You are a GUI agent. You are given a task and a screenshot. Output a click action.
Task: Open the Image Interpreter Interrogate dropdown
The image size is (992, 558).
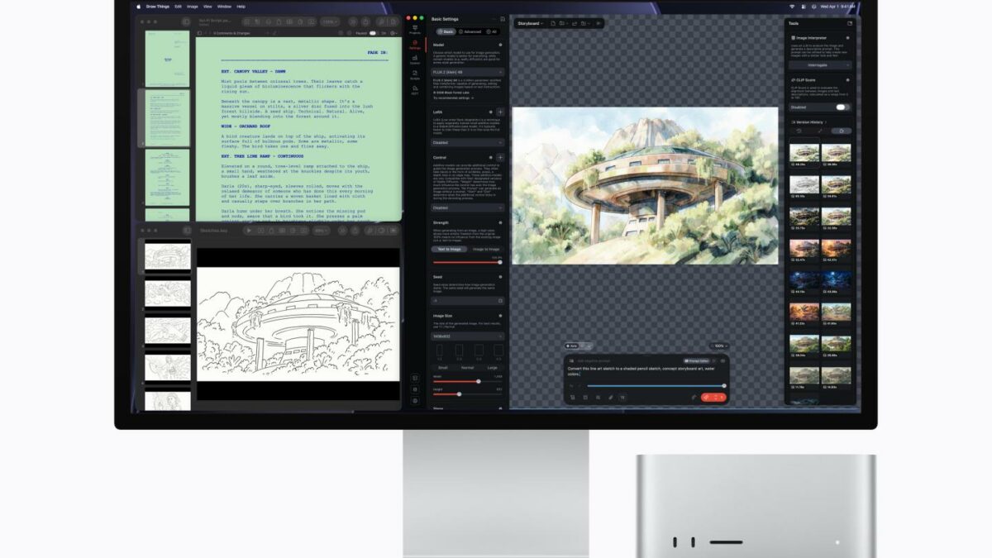[x=820, y=64]
